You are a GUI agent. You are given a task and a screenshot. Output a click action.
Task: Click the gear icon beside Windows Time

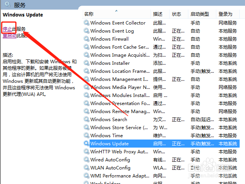(x=87, y=135)
